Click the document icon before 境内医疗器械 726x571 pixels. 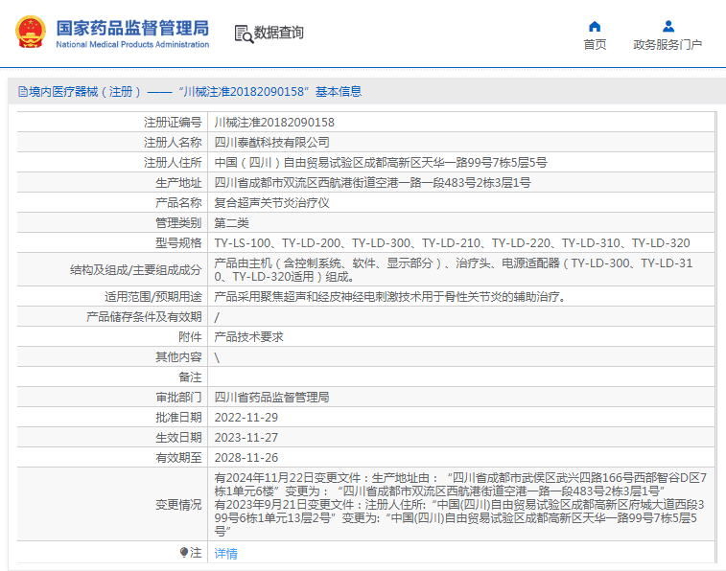click(x=23, y=92)
